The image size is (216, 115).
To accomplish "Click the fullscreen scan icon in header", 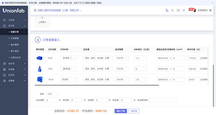I will (178, 10).
